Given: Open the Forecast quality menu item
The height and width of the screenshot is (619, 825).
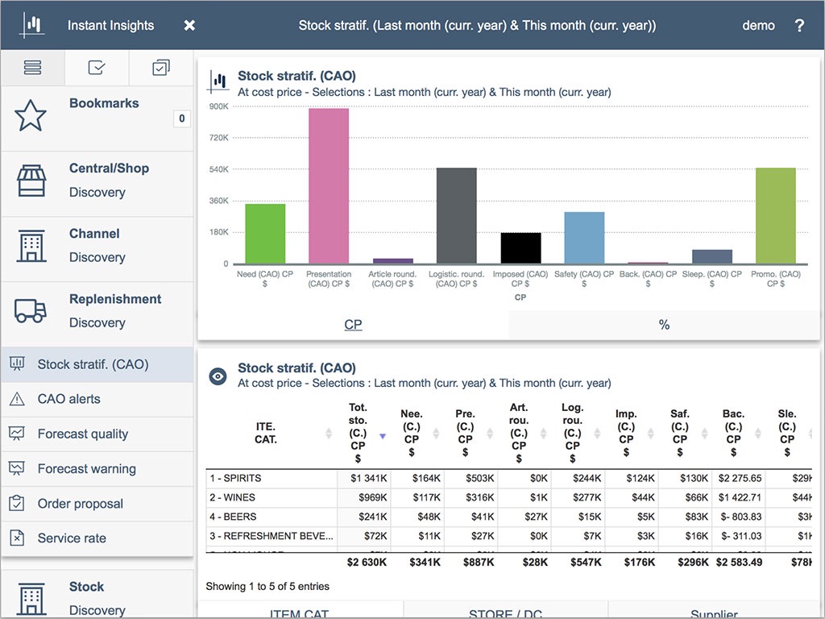Looking at the screenshot, I should [x=83, y=434].
